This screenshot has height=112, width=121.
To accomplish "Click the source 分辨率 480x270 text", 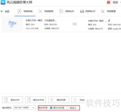I will pyautogui.click(x=51, y=29).
